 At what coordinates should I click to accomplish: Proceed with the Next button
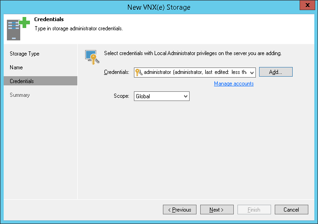tap(217, 209)
